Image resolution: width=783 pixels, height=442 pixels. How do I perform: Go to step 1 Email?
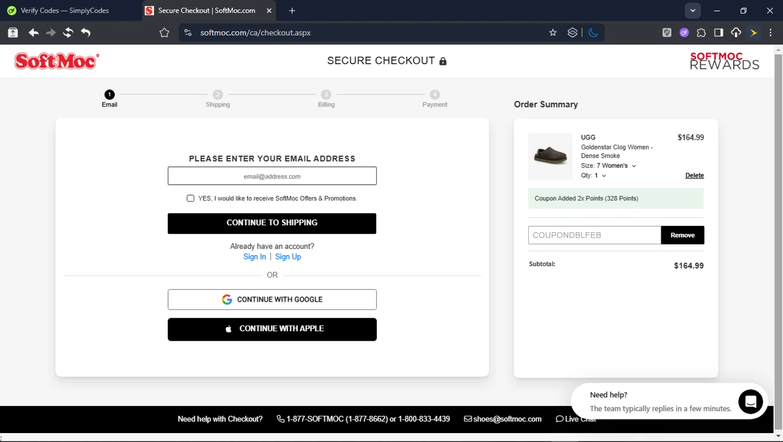click(109, 98)
